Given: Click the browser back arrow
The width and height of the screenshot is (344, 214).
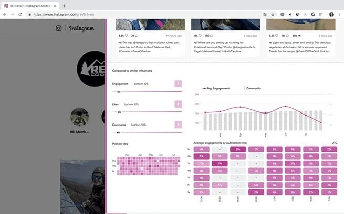Looking at the screenshot, I should coord(5,15).
